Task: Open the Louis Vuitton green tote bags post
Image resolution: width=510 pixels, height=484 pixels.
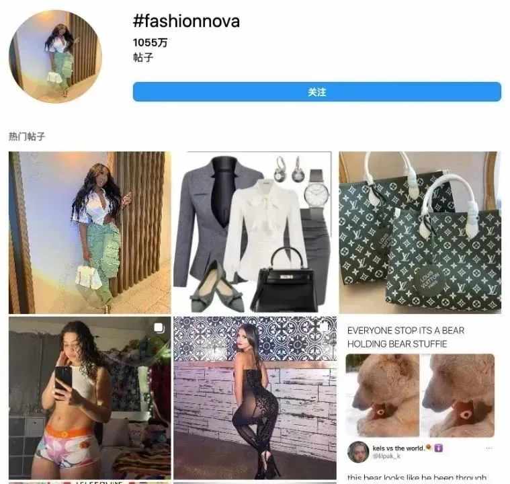Action: 420,233
